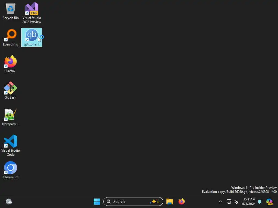This screenshot has width=278, height=208.
Task: Select the Everything search shortcut icon
Action: pyautogui.click(x=11, y=37)
